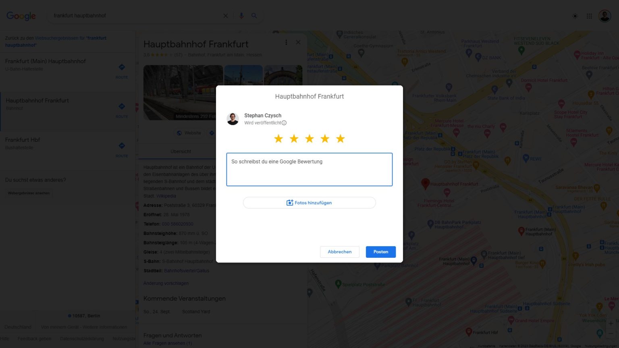619x348 pixels.
Task: Select Frankfurt Hbf Bushaltestelle result
Action: (68, 151)
